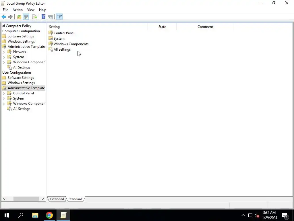Toggle the show/hide action pane icon
The width and height of the screenshot is (294, 221).
[x=50, y=17]
